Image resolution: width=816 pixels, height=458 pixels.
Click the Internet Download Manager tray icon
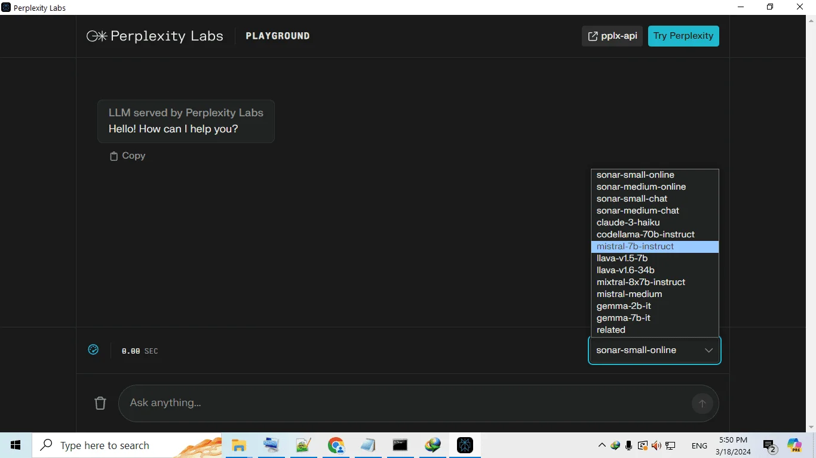point(615,445)
